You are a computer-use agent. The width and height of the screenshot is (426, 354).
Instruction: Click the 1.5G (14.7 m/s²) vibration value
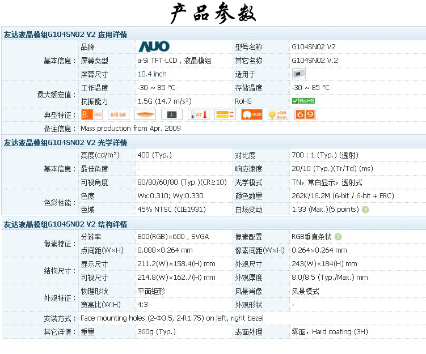click(x=165, y=101)
